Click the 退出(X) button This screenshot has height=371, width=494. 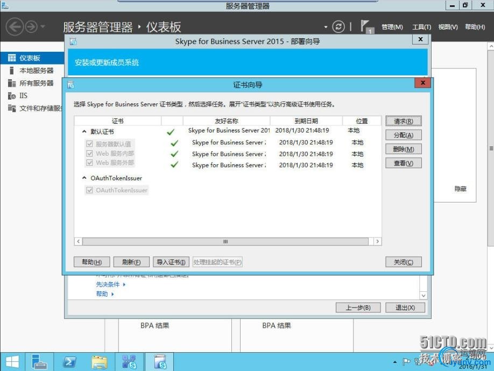(405, 307)
